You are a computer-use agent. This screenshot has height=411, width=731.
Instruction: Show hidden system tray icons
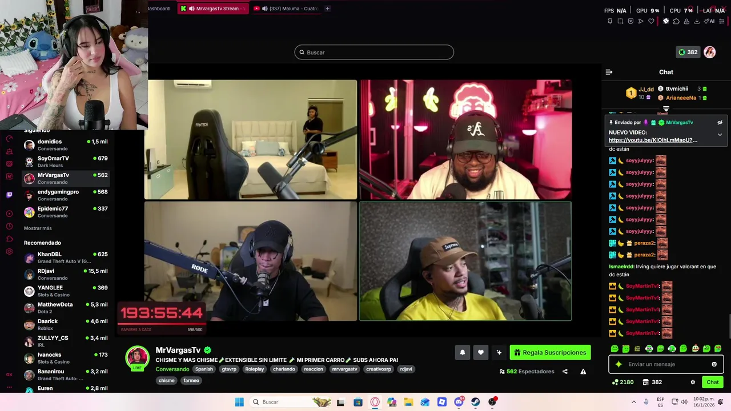point(633,402)
